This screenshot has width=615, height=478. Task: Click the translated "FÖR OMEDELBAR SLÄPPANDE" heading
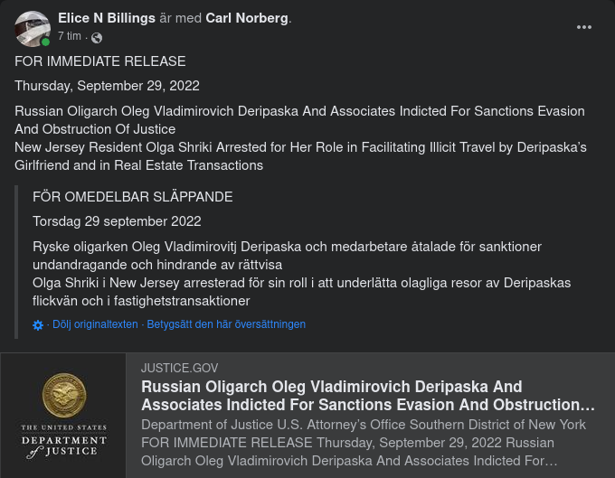point(133,196)
